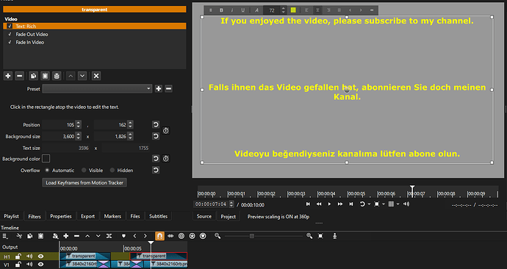The height and width of the screenshot is (269, 507).
Task: Toggle underline in the rich text toolbar
Action: 242,10
